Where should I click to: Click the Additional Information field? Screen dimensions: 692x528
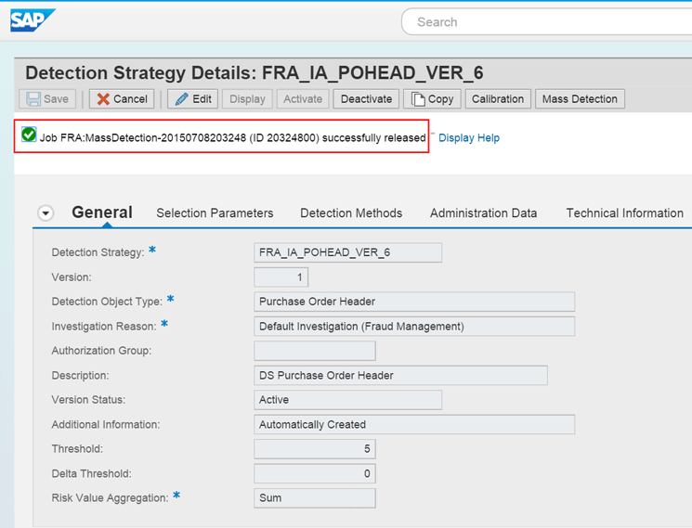pyautogui.click(x=414, y=424)
